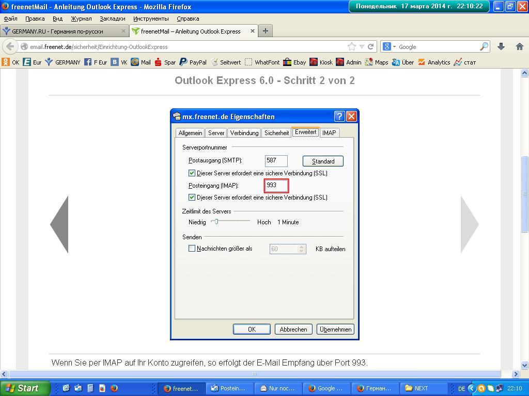529x396 pixels.
Task: Open the Spar bookmark
Action: 165,62
